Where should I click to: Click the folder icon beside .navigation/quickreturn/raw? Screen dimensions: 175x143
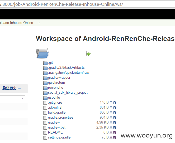coord(45,73)
